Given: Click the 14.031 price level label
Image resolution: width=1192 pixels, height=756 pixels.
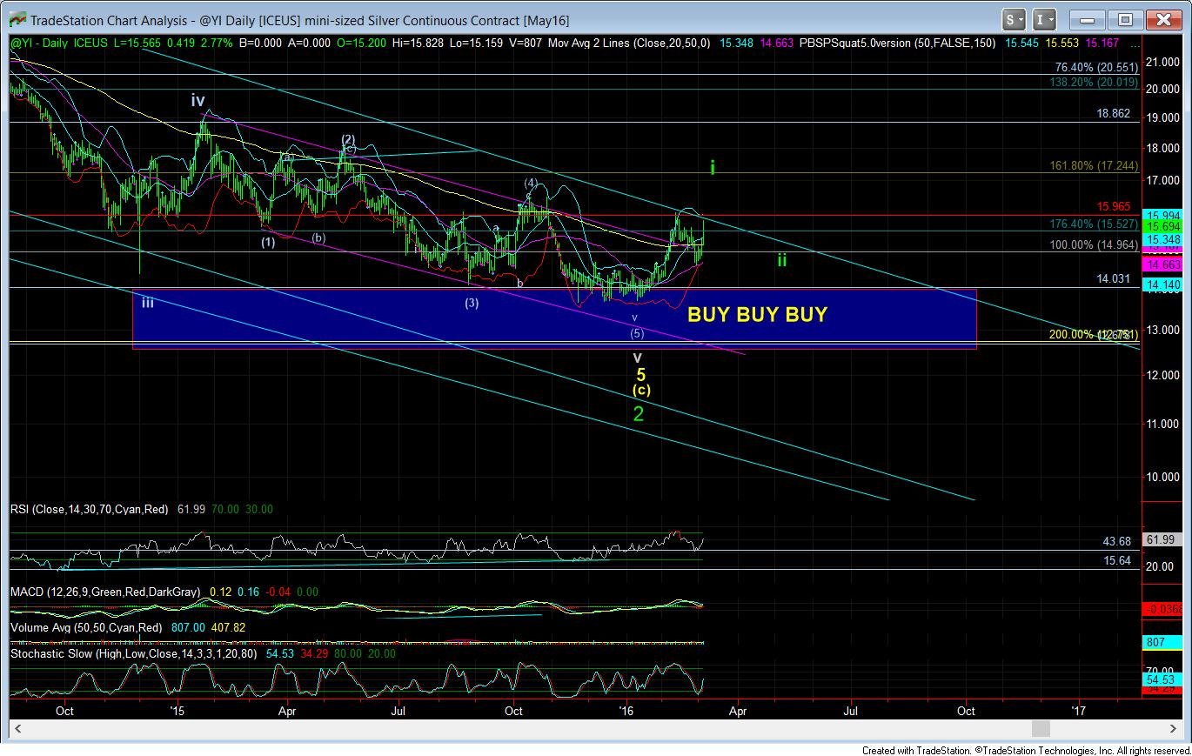Looking at the screenshot, I should click(x=1114, y=278).
